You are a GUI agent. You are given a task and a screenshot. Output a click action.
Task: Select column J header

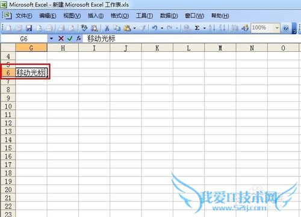(x=126, y=48)
